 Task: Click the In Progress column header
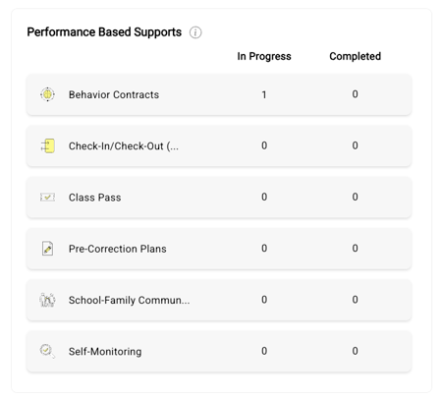[x=264, y=56]
